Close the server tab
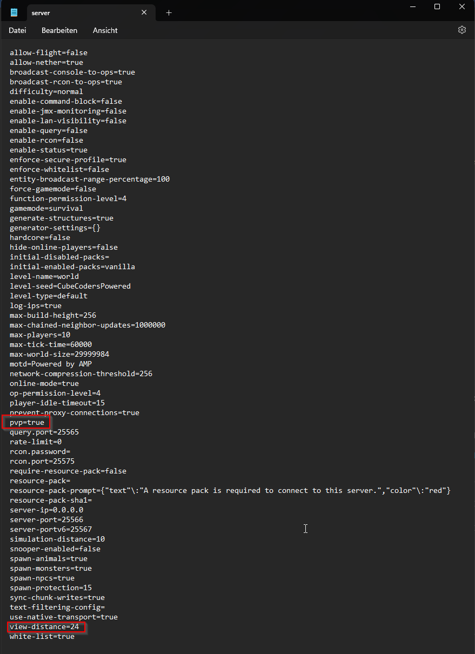The image size is (475, 654). point(144,12)
